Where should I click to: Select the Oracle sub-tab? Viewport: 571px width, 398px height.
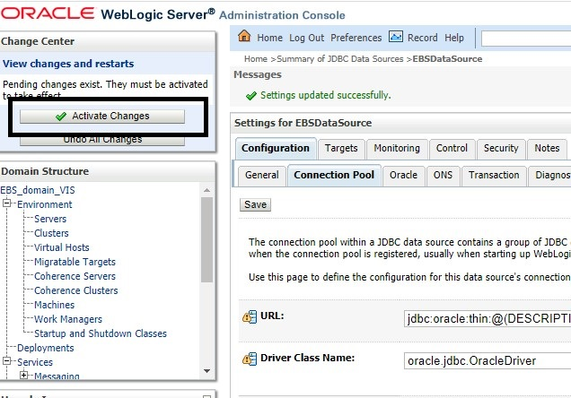click(x=403, y=175)
